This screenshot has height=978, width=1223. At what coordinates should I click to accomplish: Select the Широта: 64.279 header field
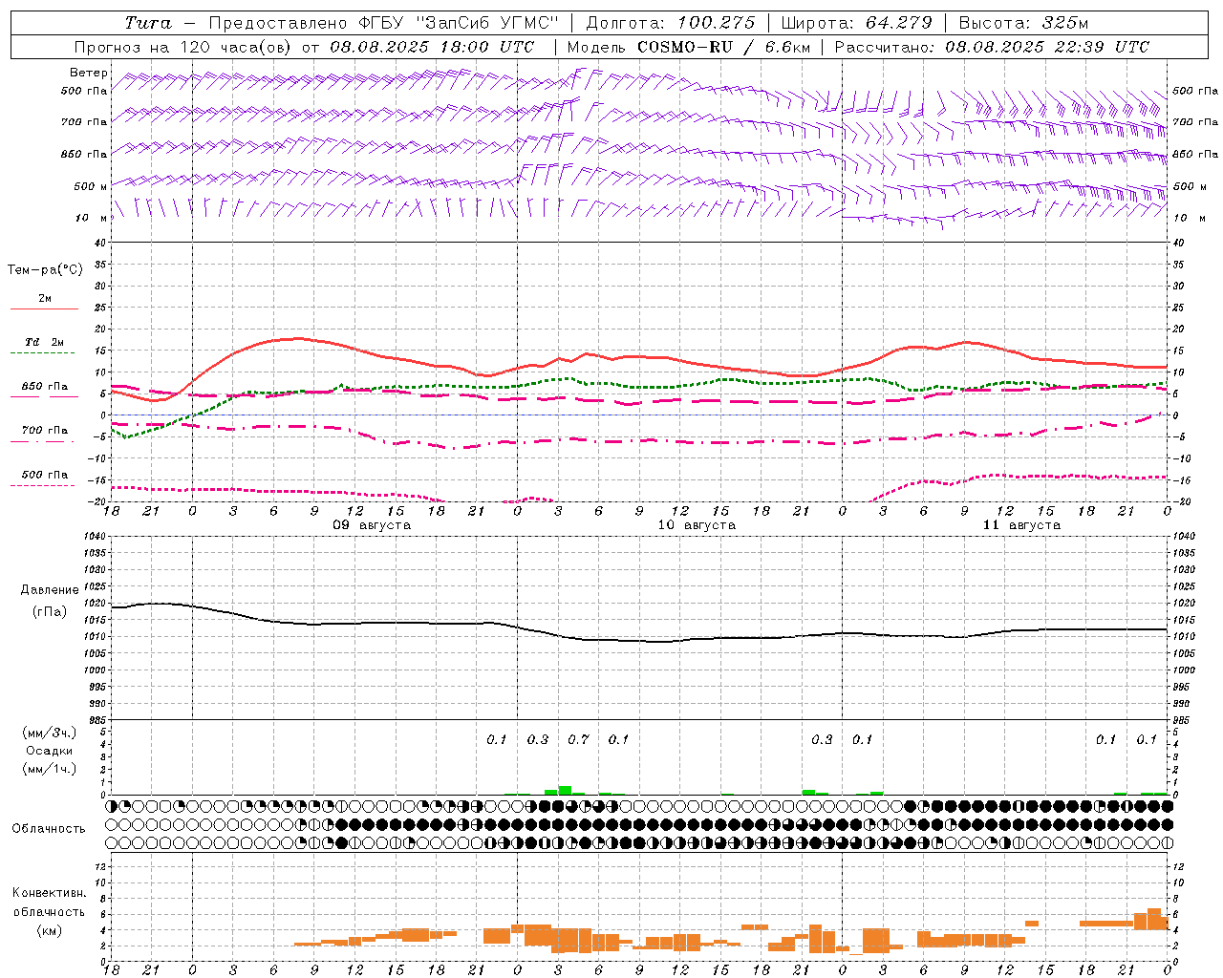(856, 23)
